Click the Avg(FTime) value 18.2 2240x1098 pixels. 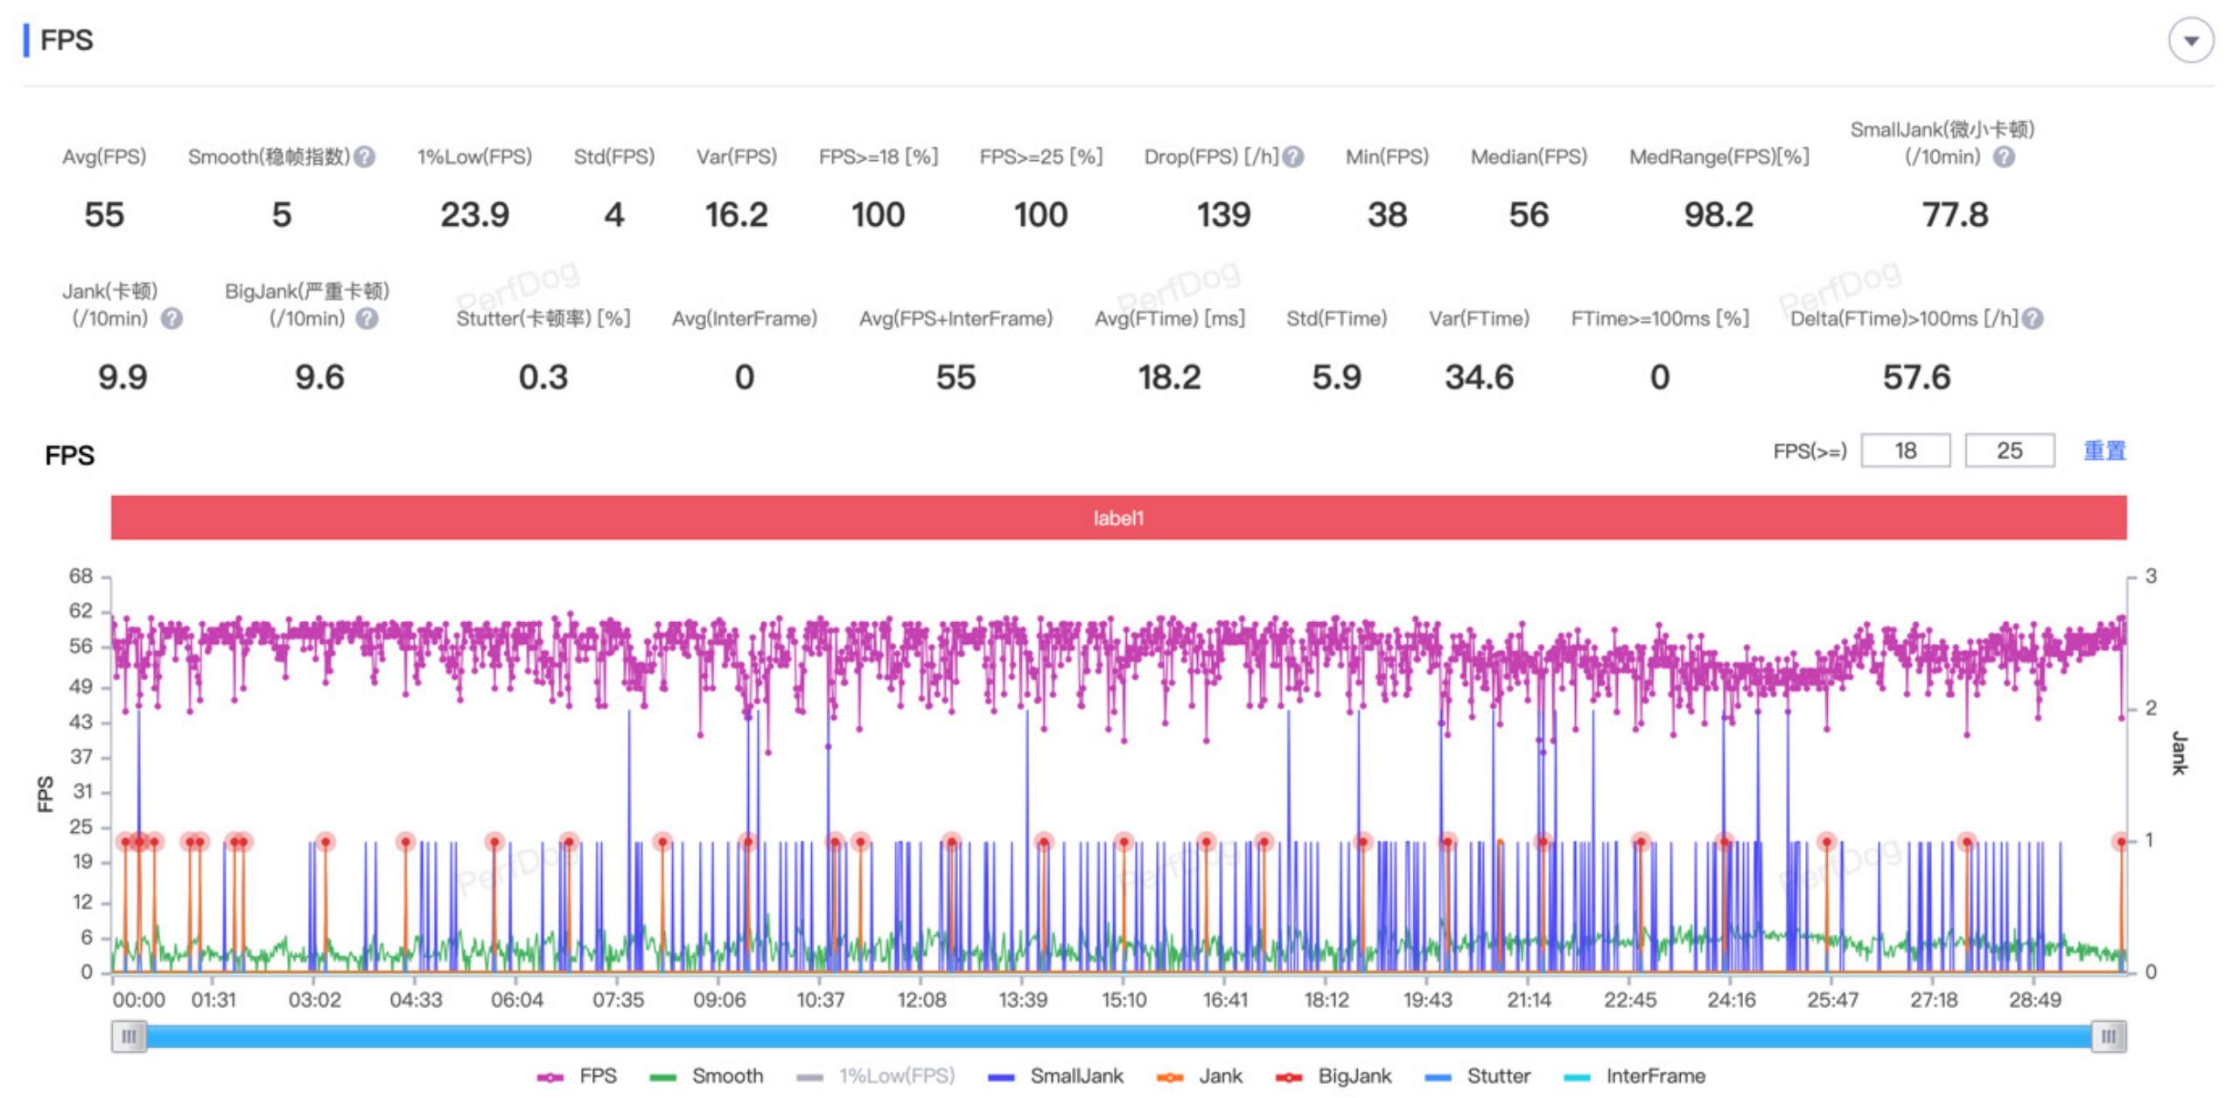pos(1169,378)
